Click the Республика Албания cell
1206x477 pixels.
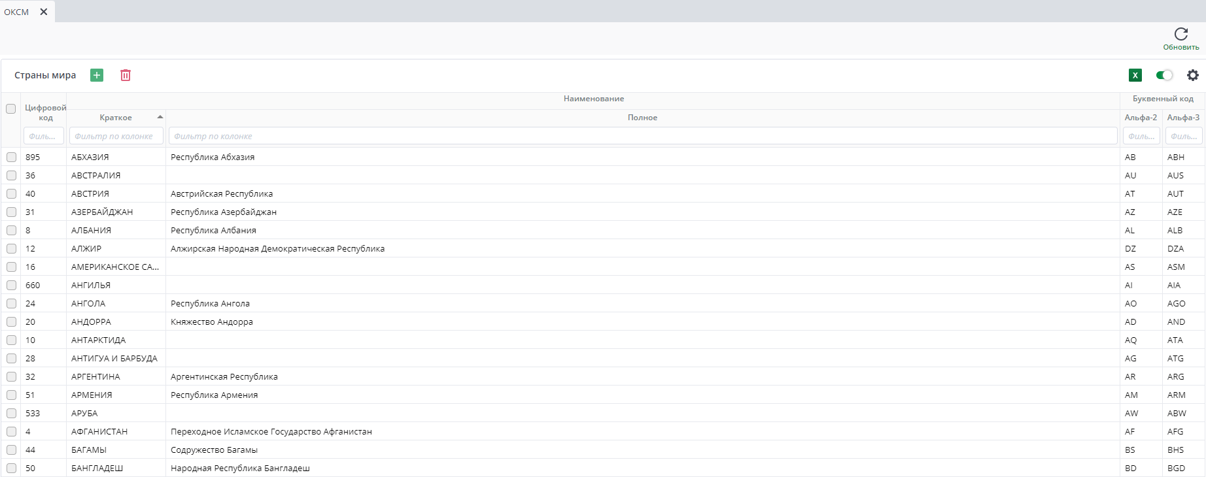(643, 230)
